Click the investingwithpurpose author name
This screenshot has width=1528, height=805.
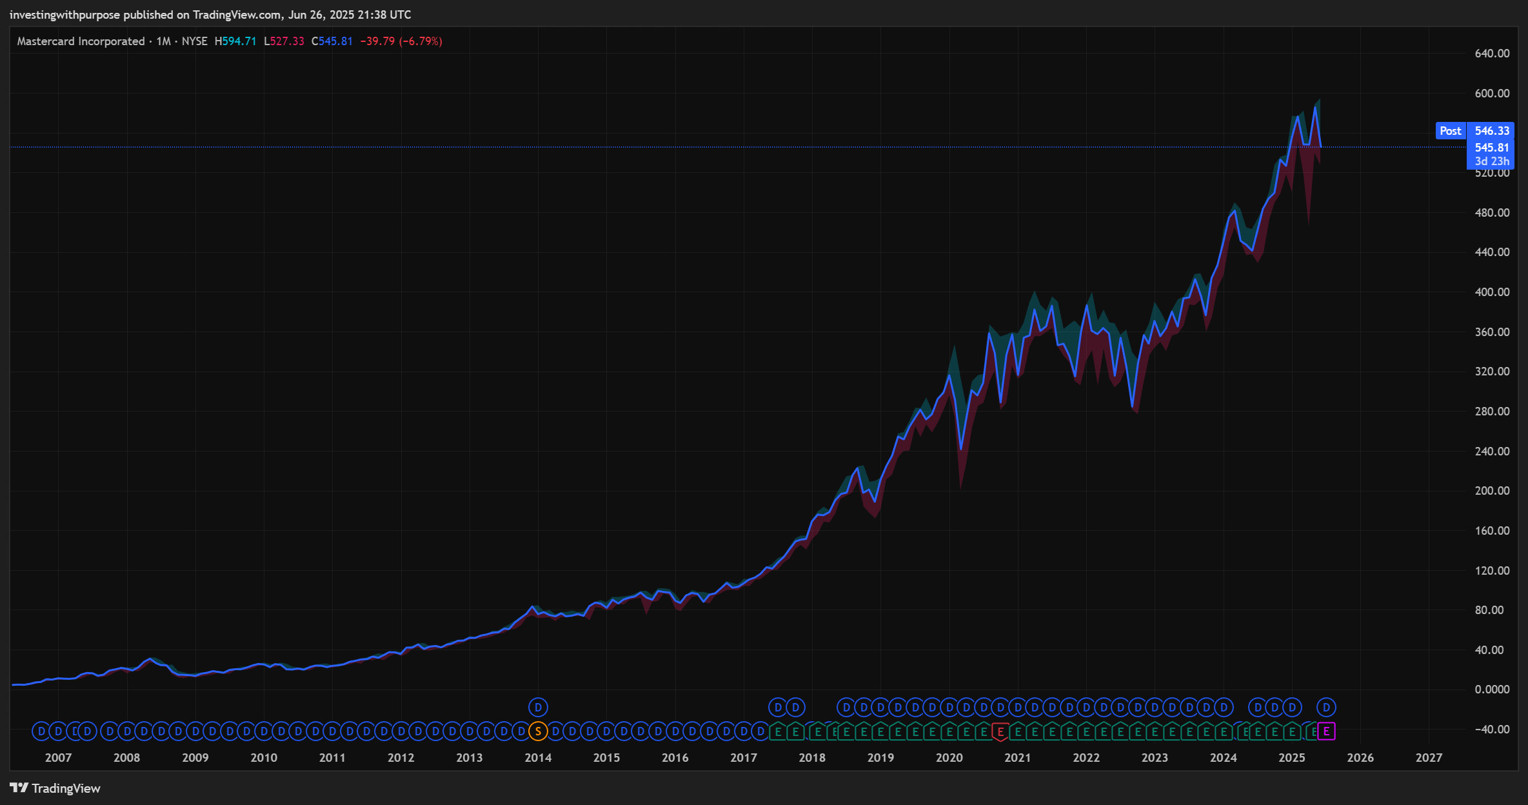(64, 15)
